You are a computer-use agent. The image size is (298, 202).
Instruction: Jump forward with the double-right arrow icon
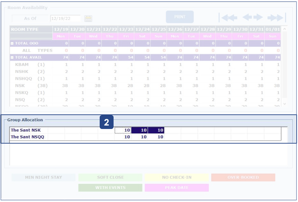point(276,17)
